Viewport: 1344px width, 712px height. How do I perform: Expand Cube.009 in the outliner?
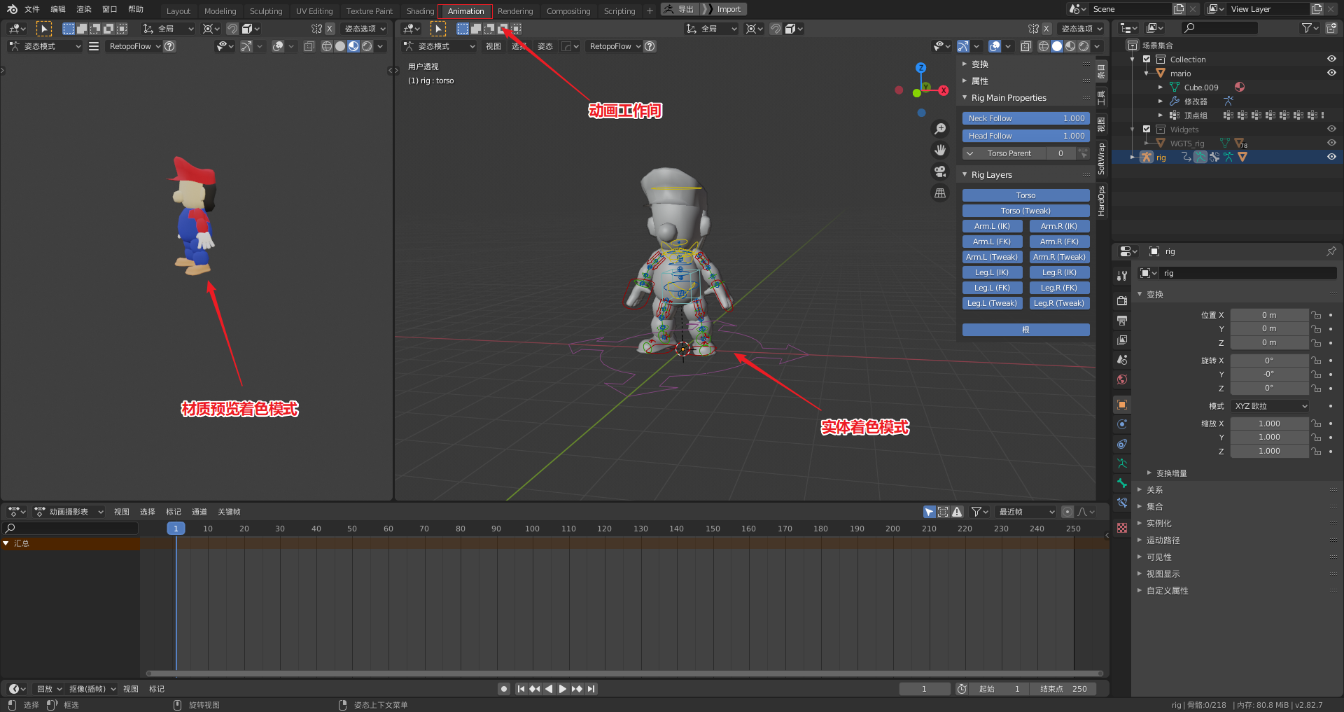click(1161, 88)
